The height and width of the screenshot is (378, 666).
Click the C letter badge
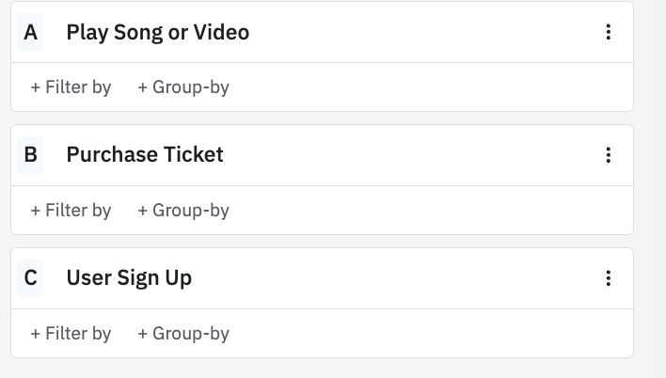[31, 277]
